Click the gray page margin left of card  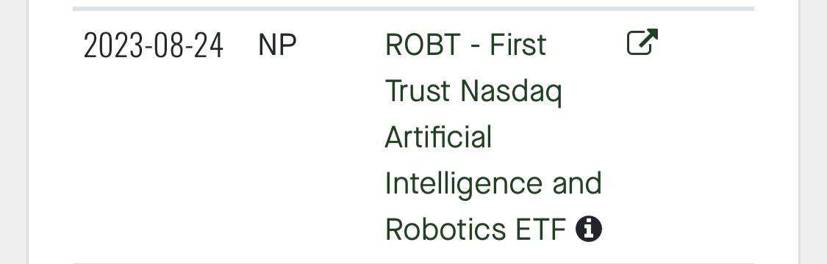13,132
